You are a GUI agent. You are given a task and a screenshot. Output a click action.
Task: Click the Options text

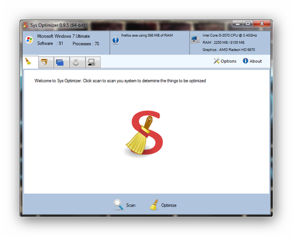tap(228, 61)
